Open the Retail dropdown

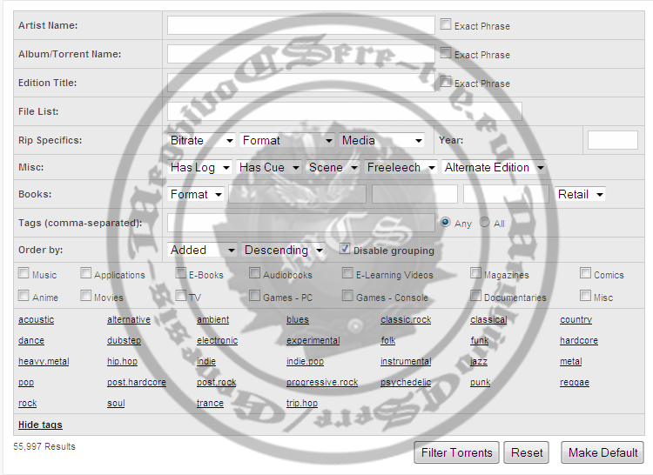[x=580, y=194]
